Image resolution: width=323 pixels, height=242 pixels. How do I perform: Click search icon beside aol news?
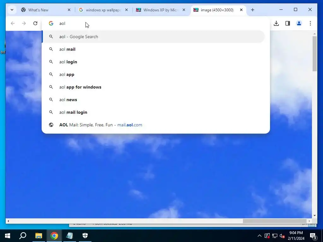[51, 100]
